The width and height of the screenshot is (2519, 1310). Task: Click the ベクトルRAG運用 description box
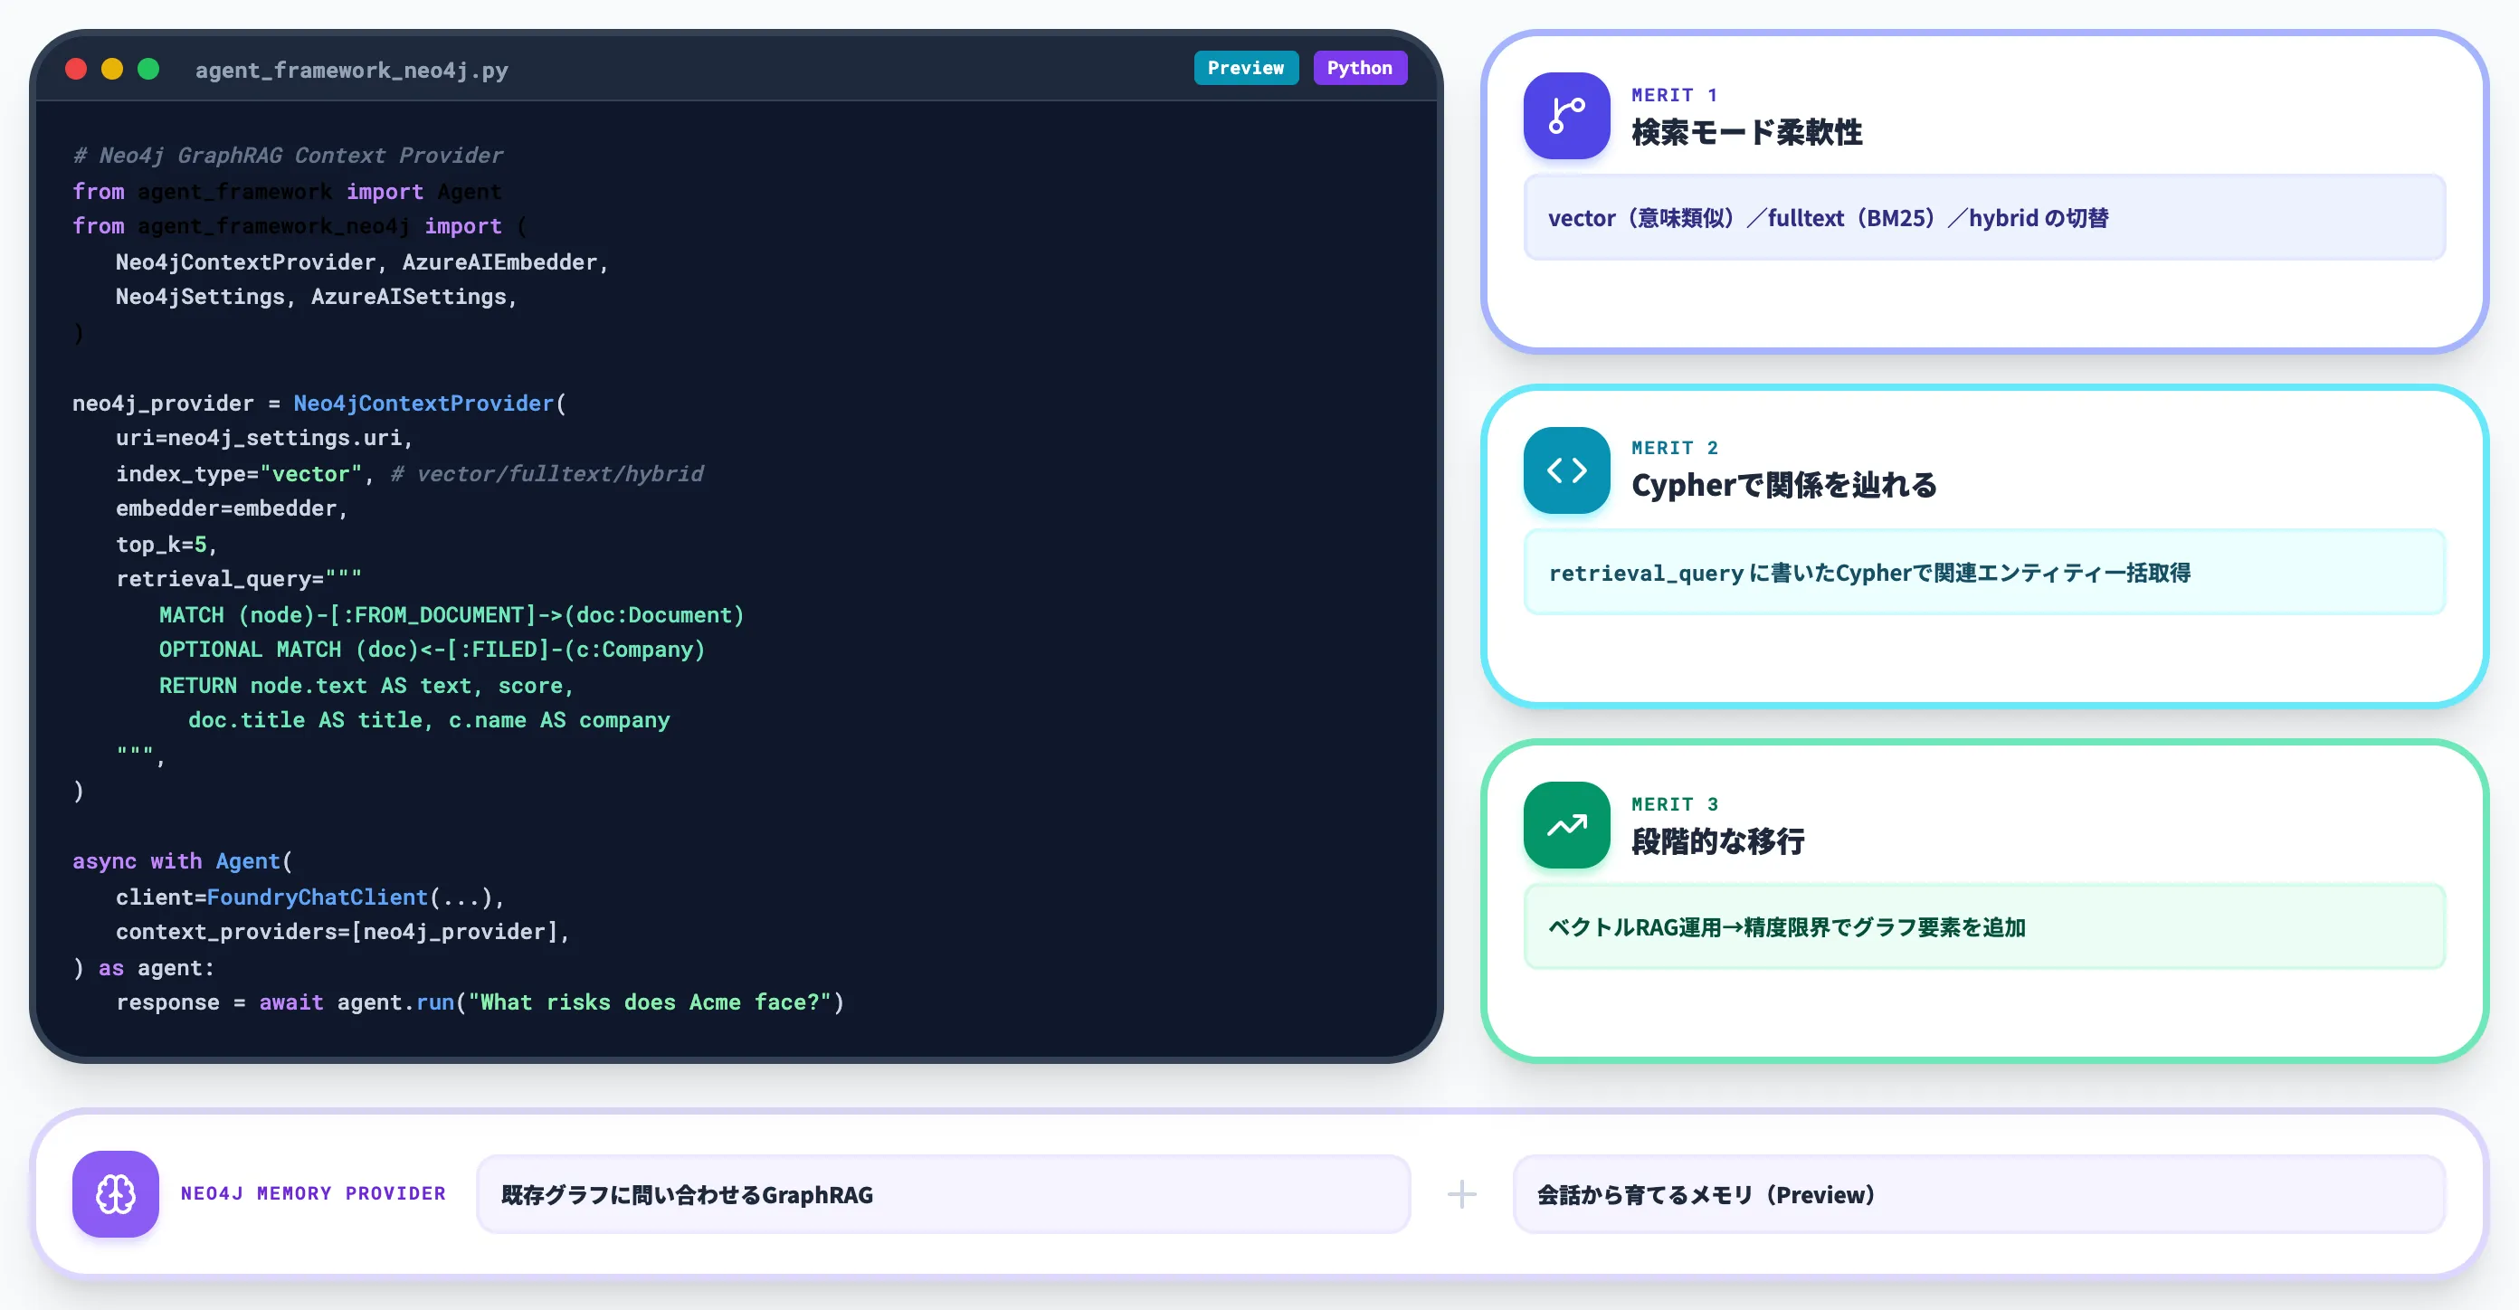pos(1984,926)
